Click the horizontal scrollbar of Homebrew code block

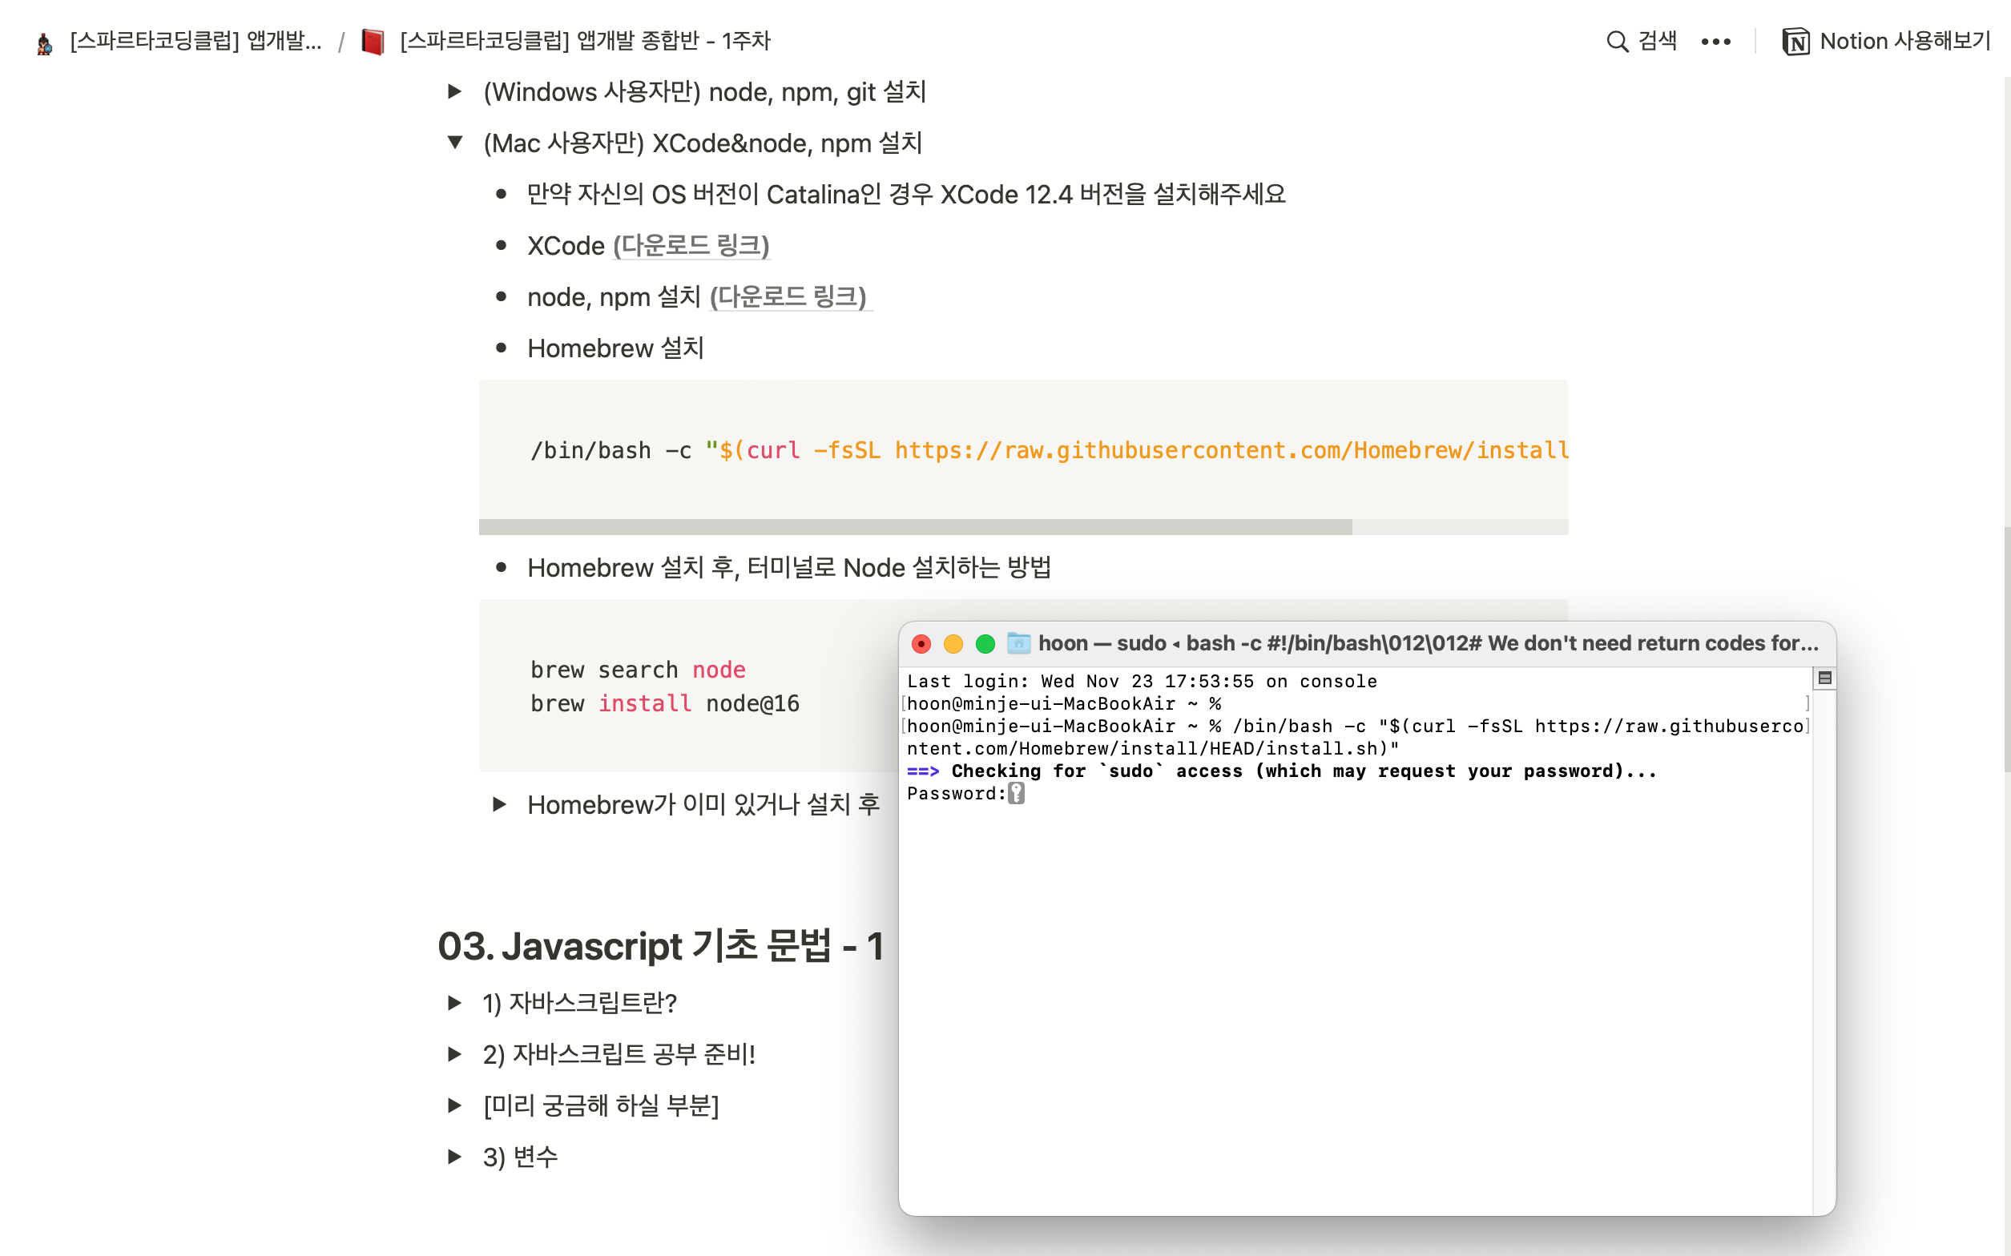(916, 526)
